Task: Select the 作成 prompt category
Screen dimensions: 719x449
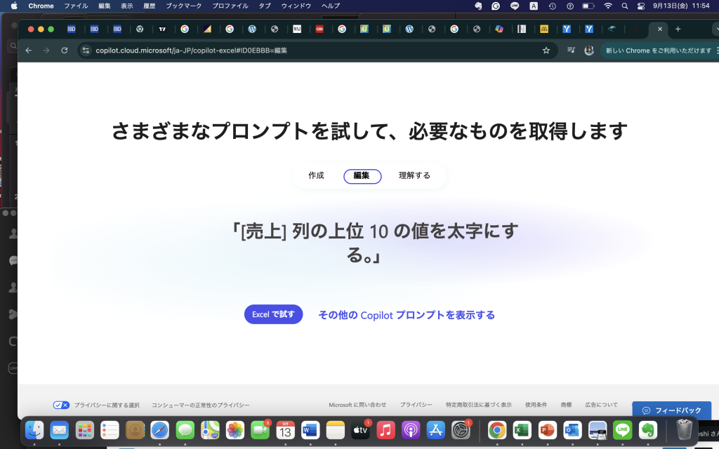Action: tap(316, 176)
